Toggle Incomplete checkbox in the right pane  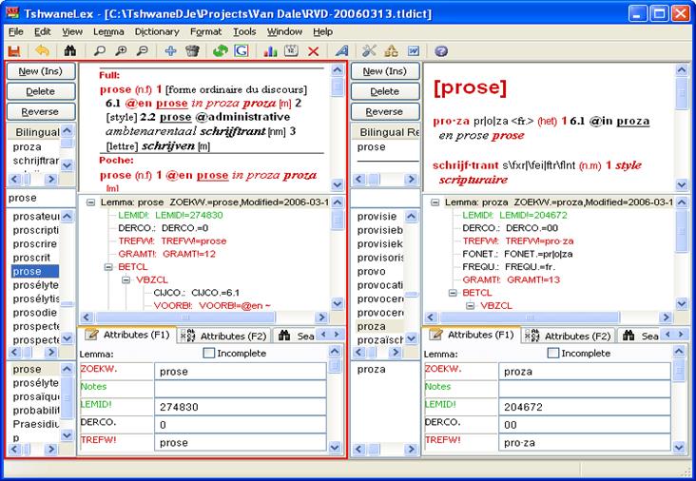pos(554,353)
